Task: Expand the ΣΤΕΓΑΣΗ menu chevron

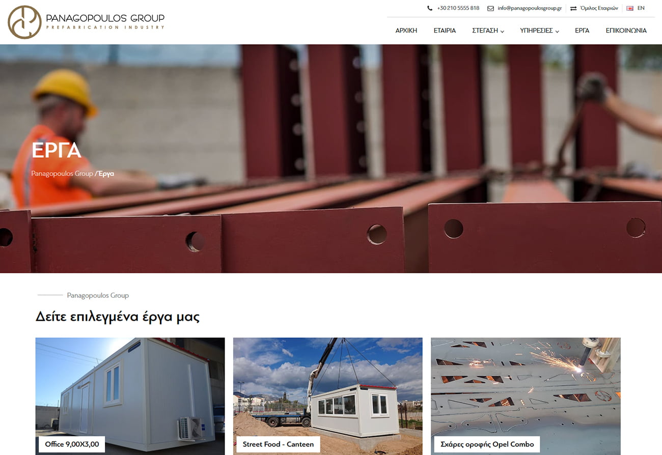Action: coord(502,31)
